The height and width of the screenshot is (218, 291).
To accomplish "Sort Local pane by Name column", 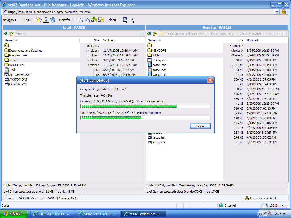I will tap(41, 40).
